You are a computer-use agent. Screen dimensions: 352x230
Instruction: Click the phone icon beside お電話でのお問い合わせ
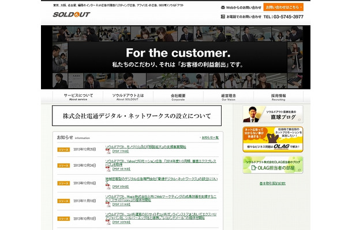click(x=223, y=16)
